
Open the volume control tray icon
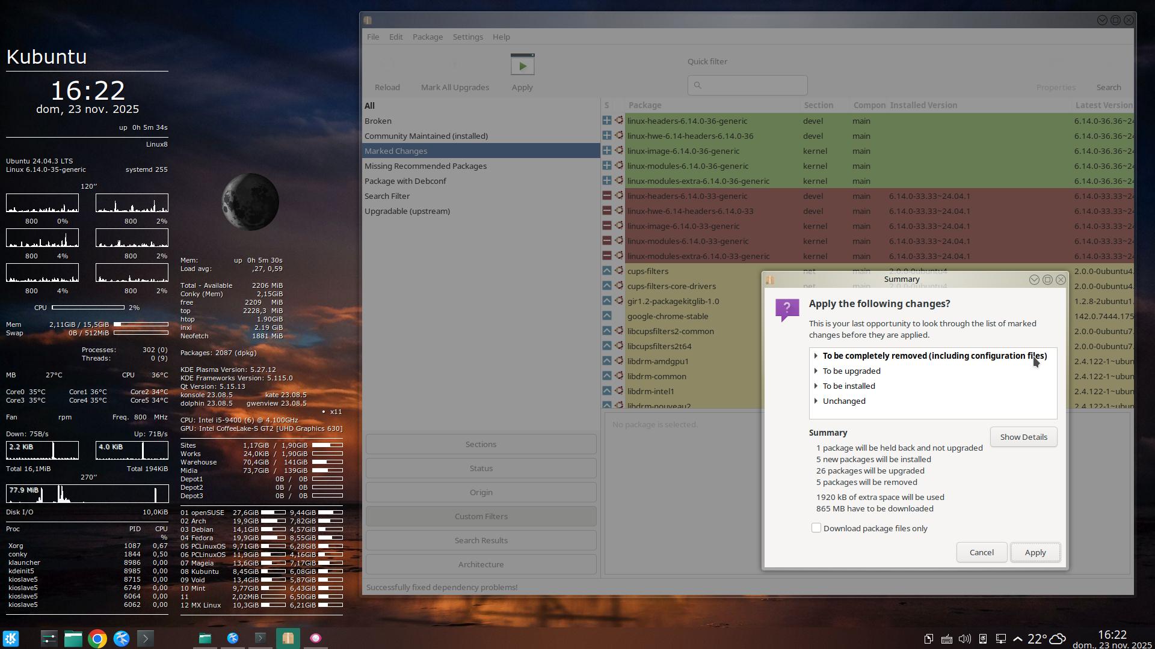tap(964, 639)
